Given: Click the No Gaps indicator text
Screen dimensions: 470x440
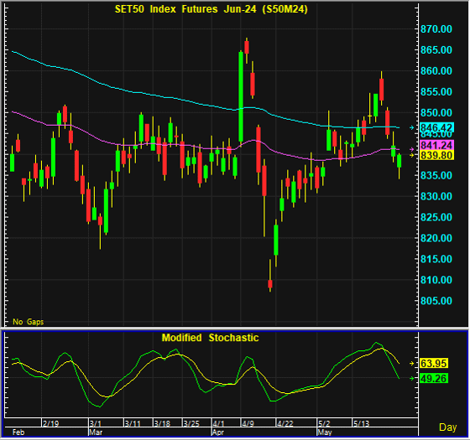Looking at the screenshot, I should [29, 322].
